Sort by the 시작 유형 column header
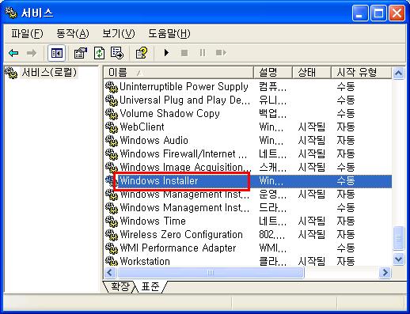 coord(361,73)
